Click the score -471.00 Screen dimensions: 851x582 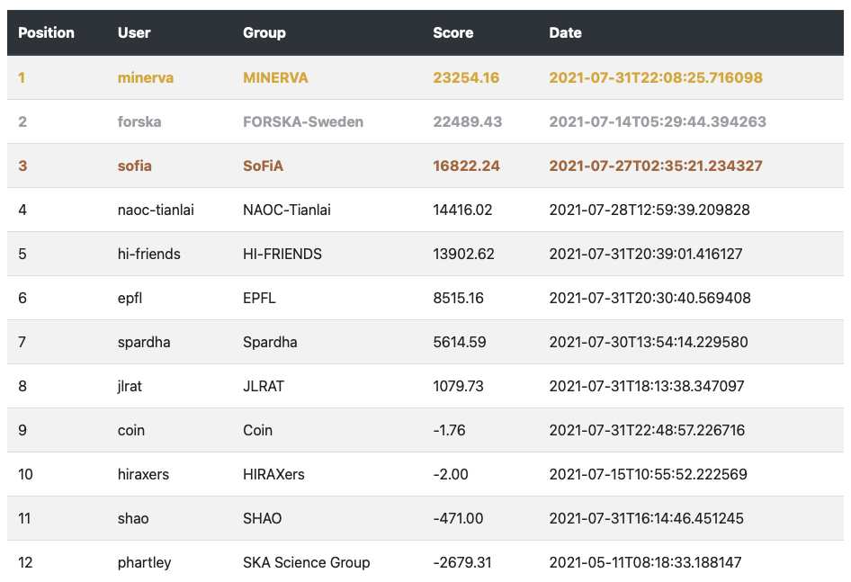[458, 518]
